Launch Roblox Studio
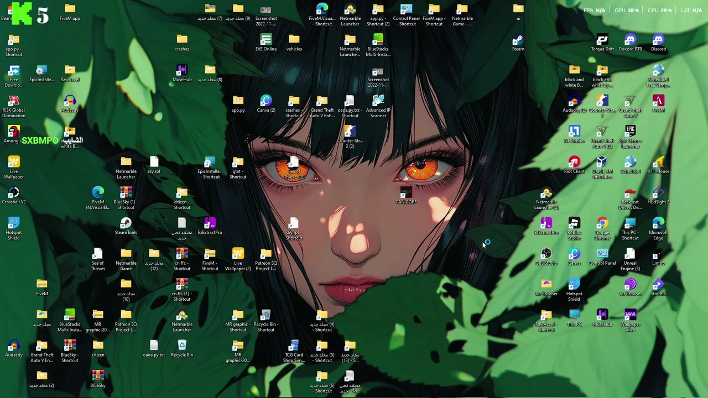This screenshot has height=398, width=708. coord(574,228)
